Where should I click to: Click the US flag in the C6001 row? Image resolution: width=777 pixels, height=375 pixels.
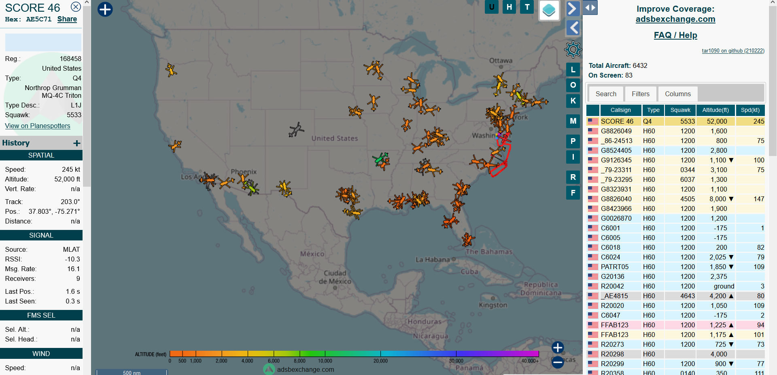[x=593, y=228]
